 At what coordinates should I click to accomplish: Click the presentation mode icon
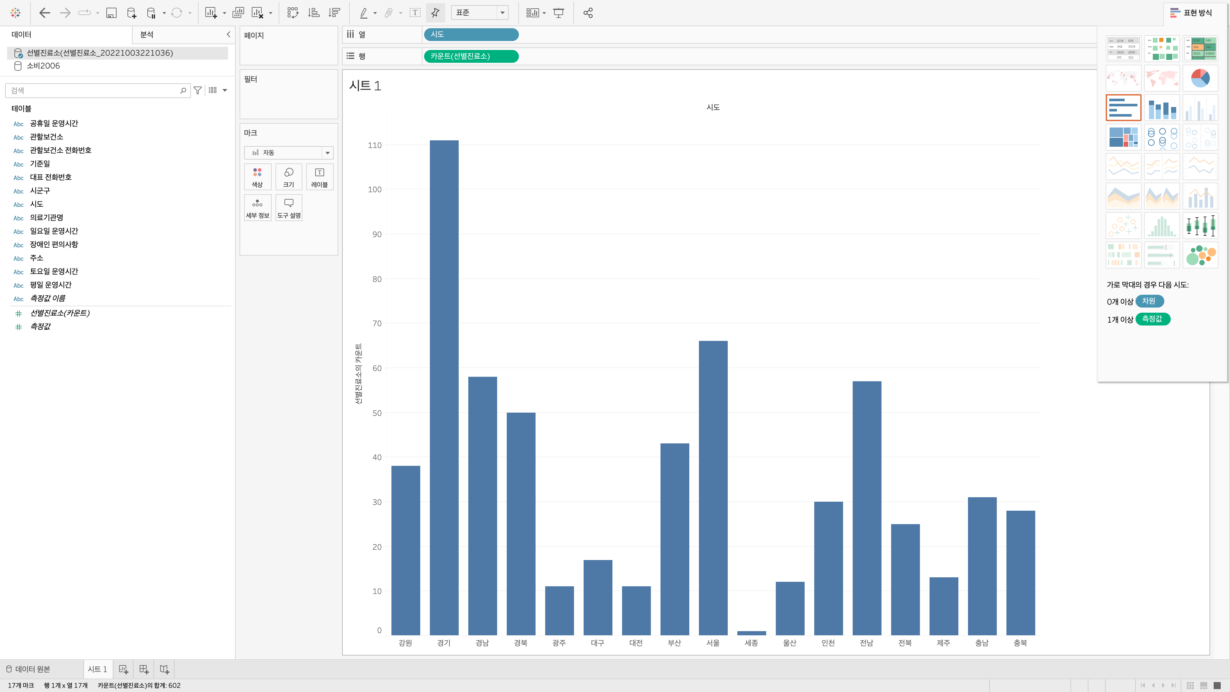(x=558, y=13)
